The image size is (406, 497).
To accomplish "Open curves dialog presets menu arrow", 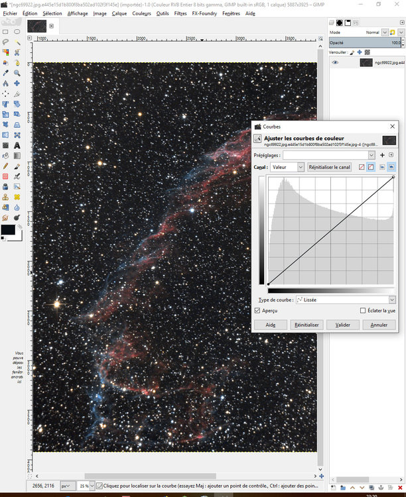I will coord(391,155).
